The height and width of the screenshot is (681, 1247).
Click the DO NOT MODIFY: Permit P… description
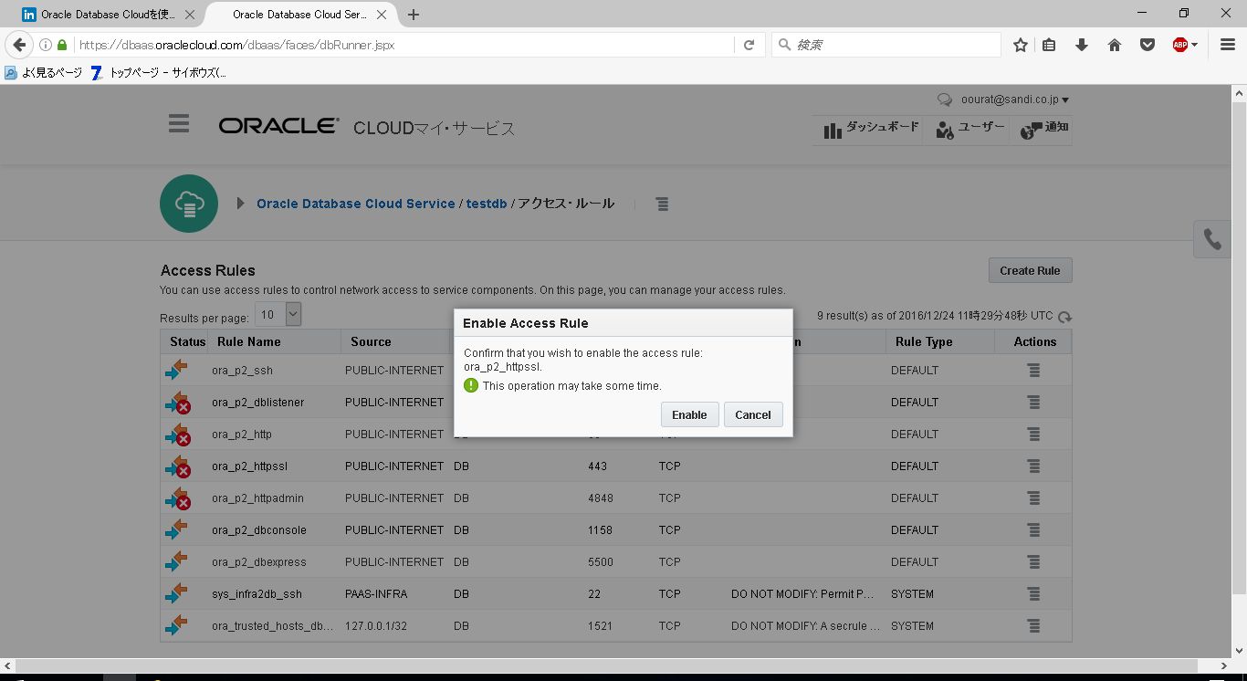[x=803, y=594]
